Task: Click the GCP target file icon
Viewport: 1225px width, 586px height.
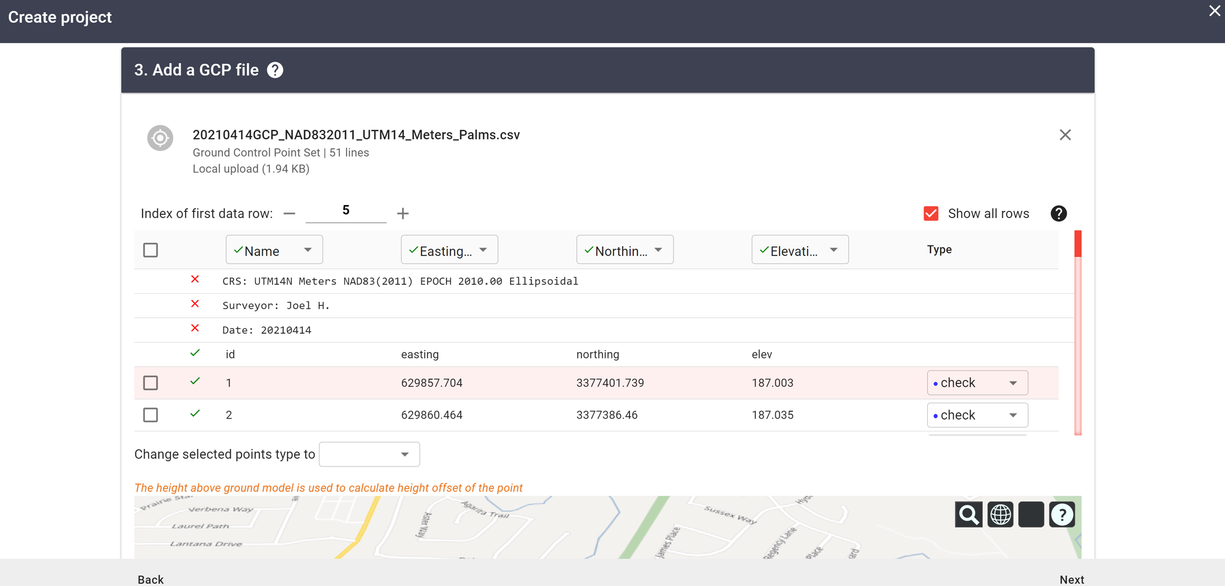Action: 160,138
